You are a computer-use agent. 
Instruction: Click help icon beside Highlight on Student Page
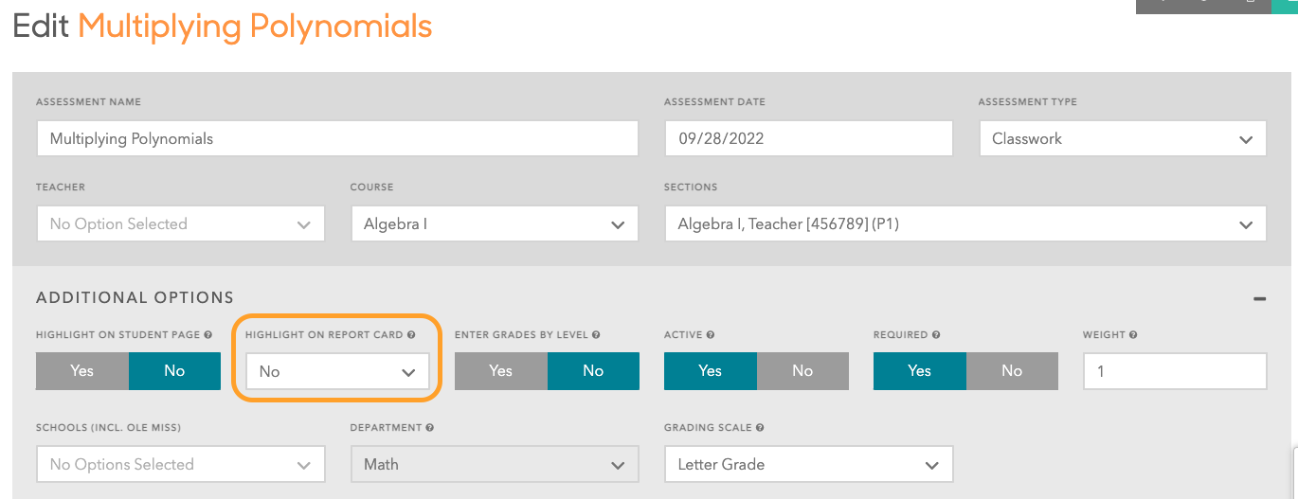(207, 335)
